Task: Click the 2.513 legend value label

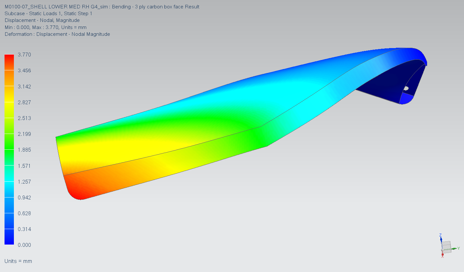Action: 24,118
